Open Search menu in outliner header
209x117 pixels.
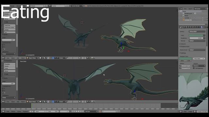click(x=190, y=9)
